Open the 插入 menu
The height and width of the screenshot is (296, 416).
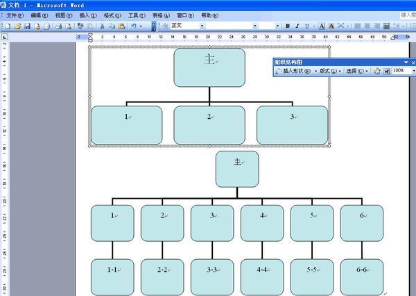88,15
